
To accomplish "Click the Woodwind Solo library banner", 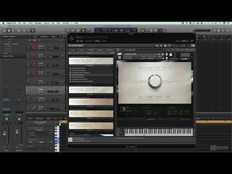I will pos(91,61).
